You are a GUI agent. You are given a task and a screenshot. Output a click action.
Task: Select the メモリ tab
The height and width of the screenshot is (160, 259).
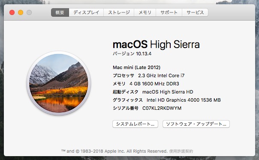[x=145, y=12]
